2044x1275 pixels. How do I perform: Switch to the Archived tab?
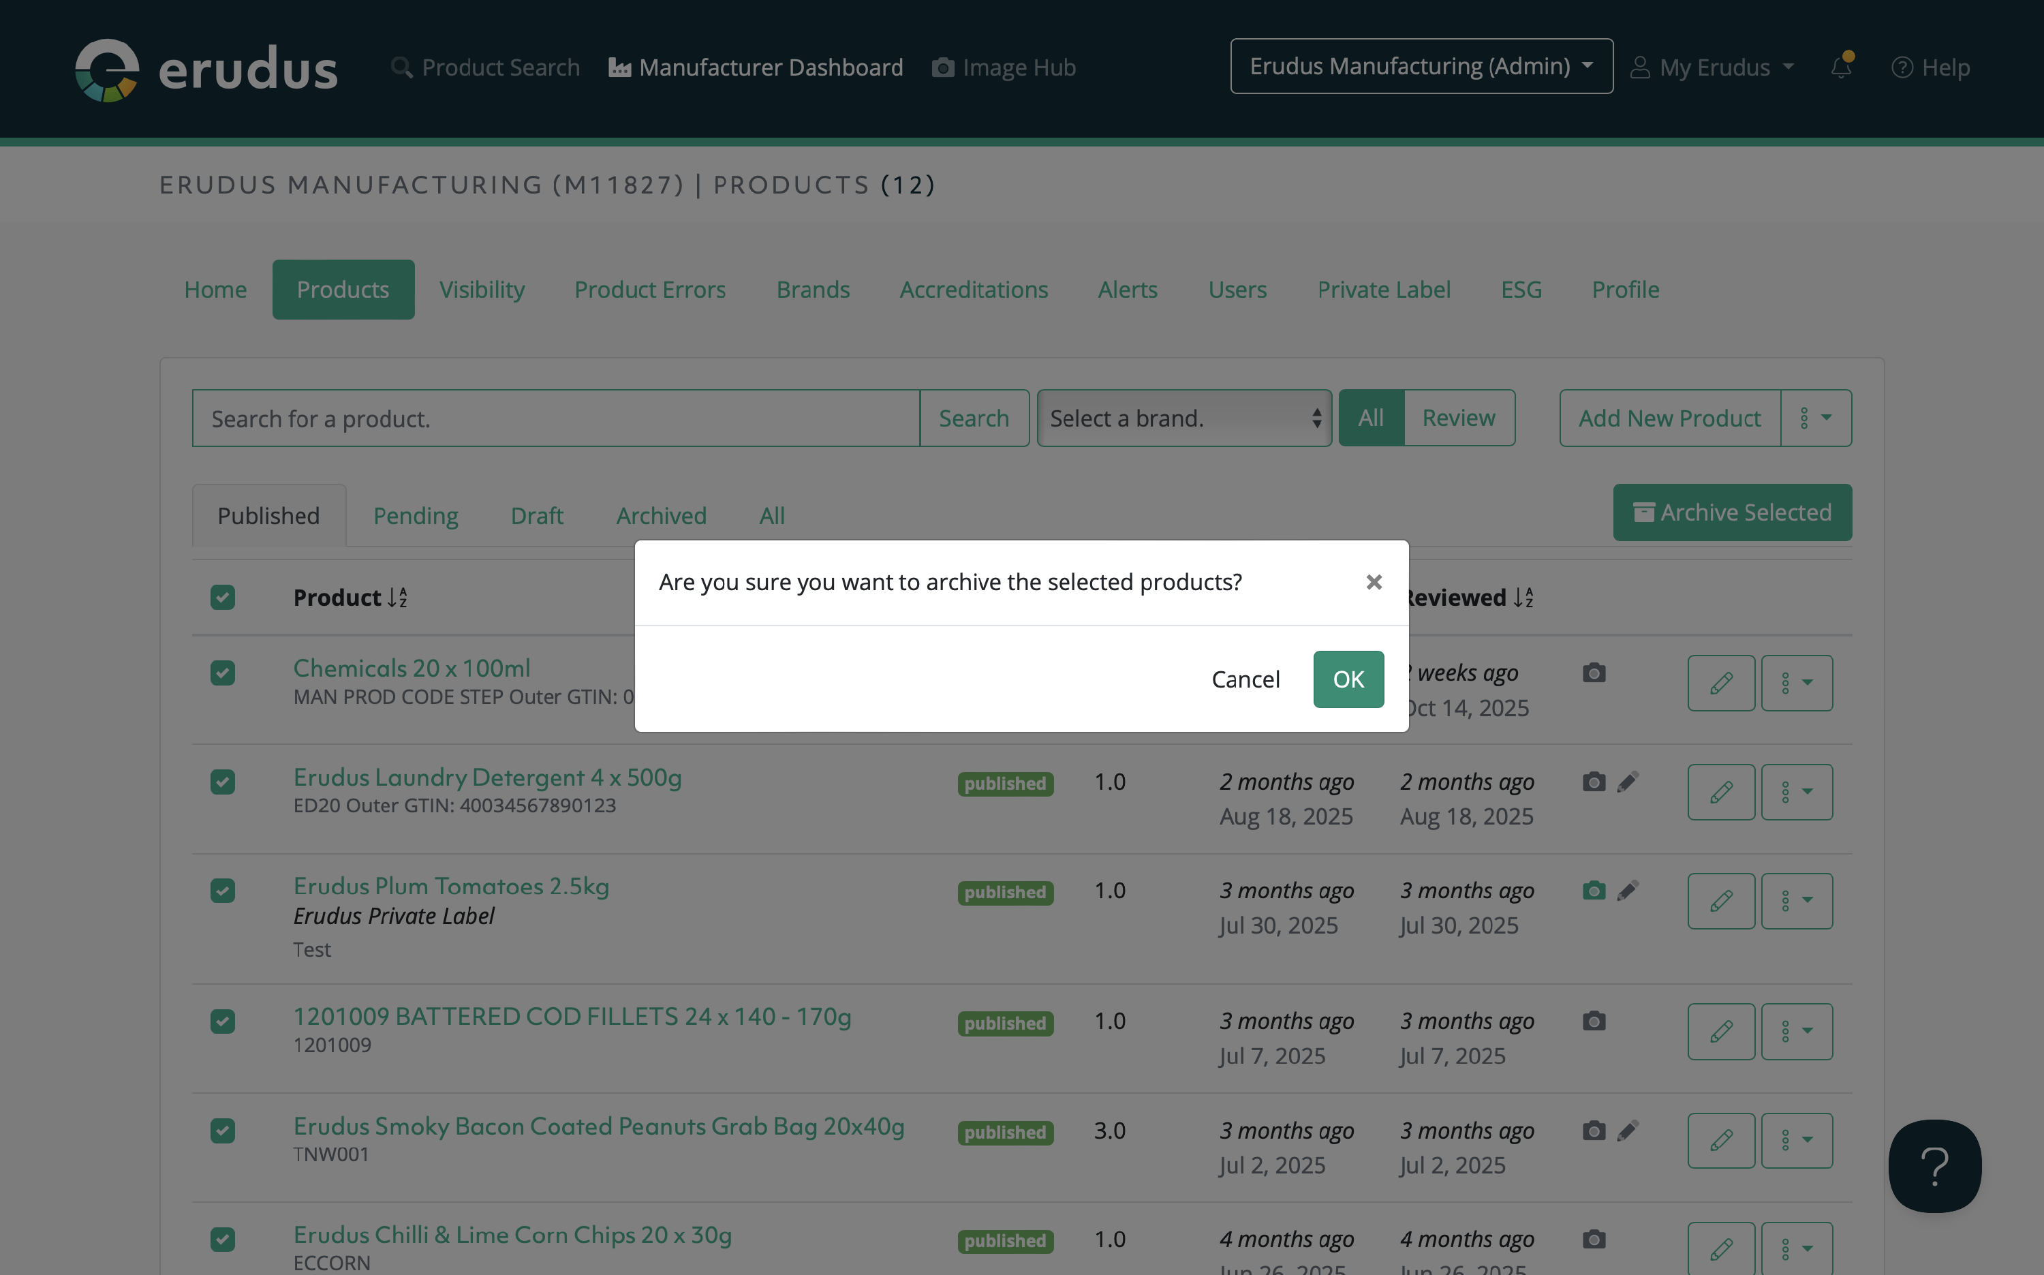661,515
